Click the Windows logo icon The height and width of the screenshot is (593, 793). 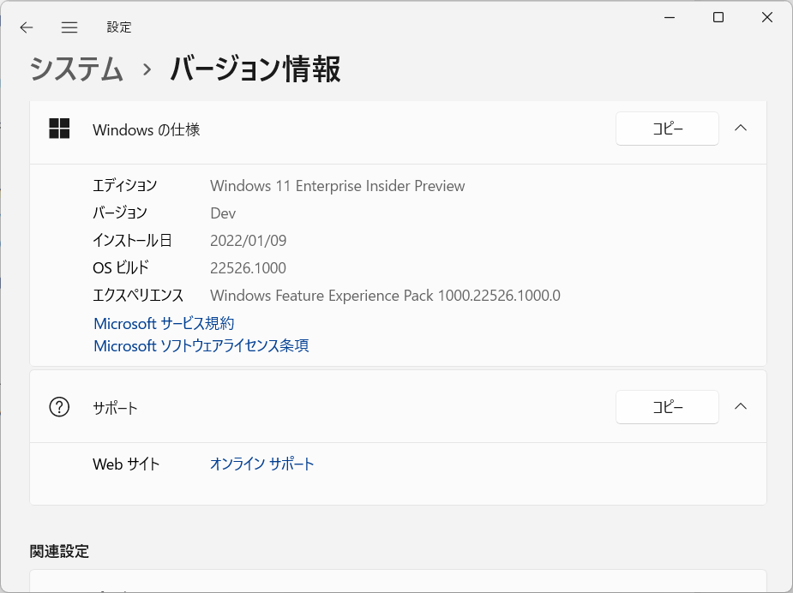(59, 129)
